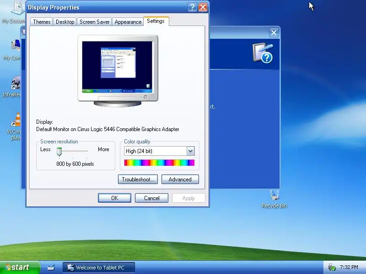Click the Troubleshoot button
Image resolution: width=366 pixels, height=274 pixels.
coord(138,179)
